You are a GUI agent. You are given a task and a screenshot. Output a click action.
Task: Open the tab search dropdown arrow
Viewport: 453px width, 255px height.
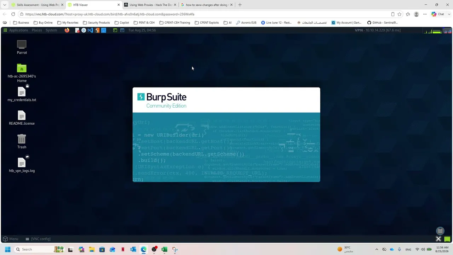click(x=4, y=5)
